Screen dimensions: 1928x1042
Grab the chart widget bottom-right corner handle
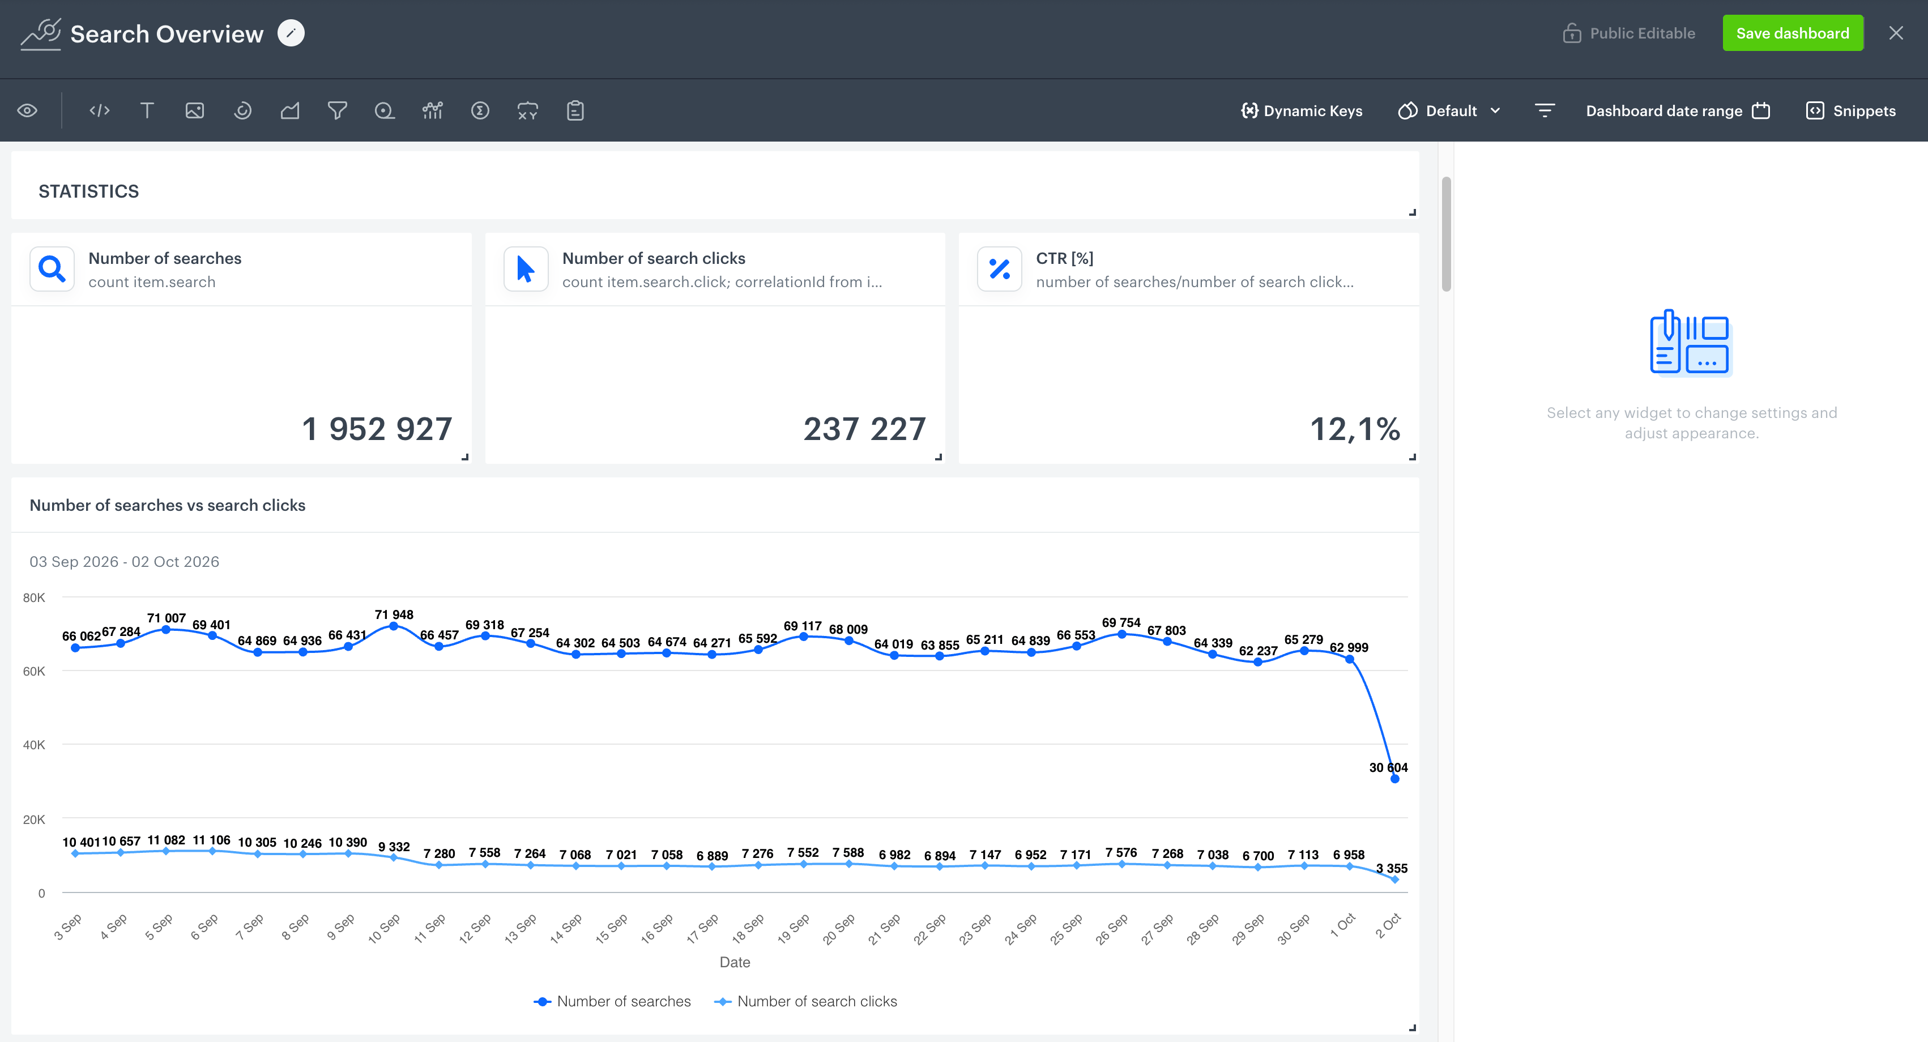(x=1413, y=1028)
